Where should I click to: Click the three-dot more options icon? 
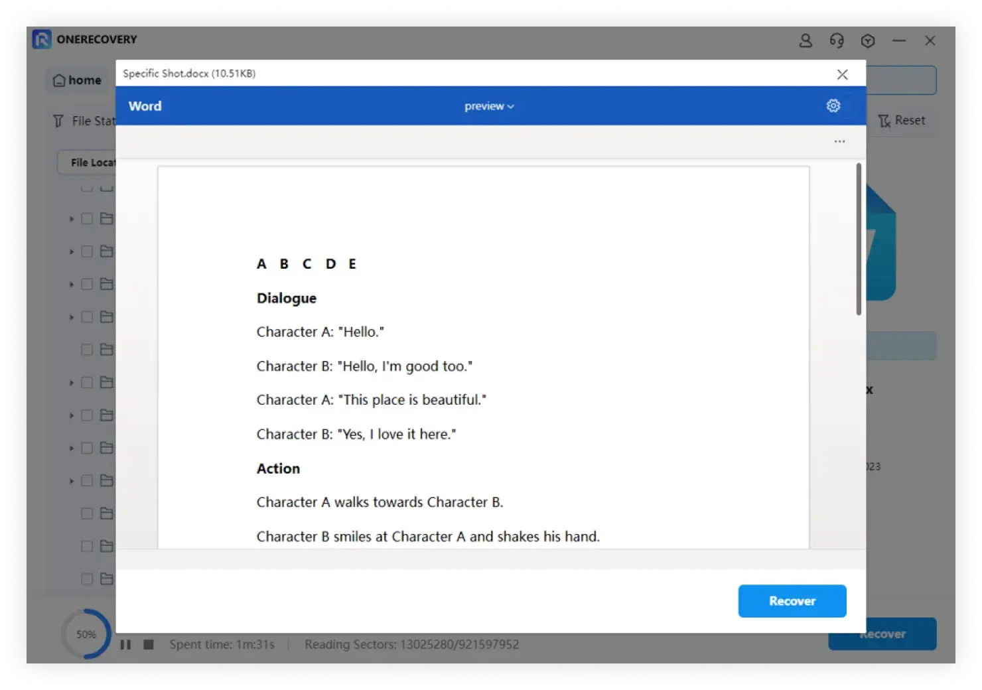coord(839,141)
